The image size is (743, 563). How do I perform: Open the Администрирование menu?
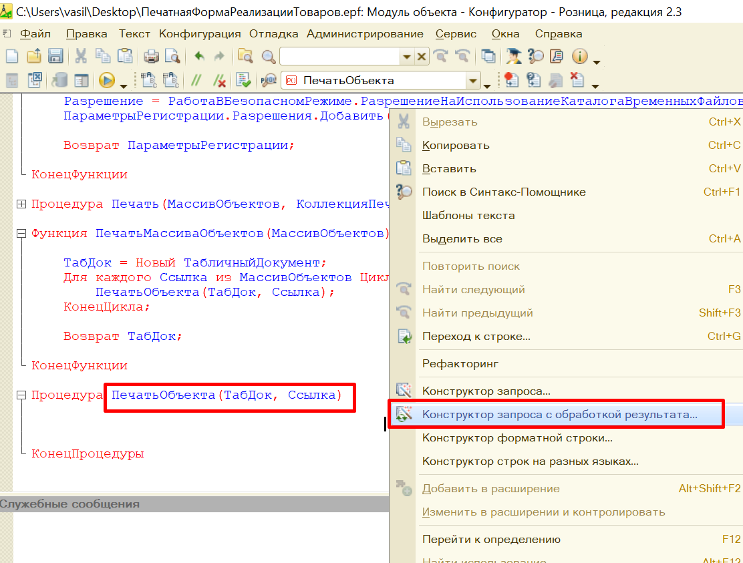(x=365, y=34)
